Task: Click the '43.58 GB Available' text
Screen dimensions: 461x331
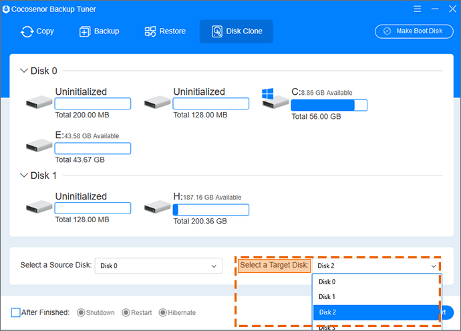Action: pos(92,136)
